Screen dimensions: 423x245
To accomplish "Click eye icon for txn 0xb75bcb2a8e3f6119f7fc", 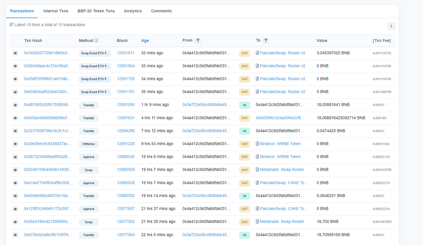I will pyautogui.click(x=15, y=235).
